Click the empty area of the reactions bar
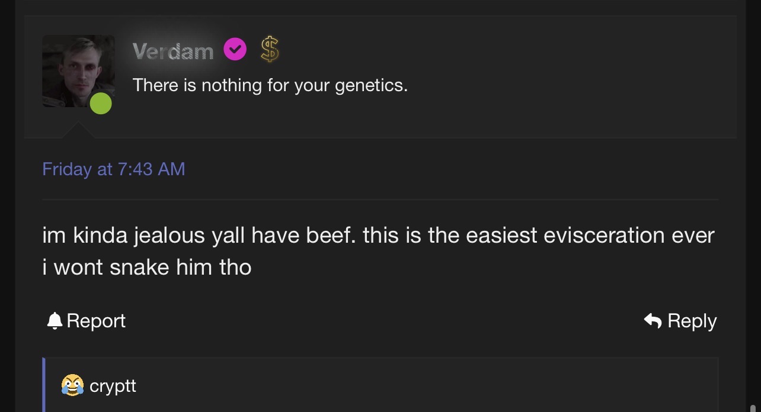 click(x=427, y=385)
